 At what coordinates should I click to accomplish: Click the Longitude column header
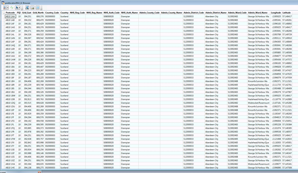click(x=276, y=13)
